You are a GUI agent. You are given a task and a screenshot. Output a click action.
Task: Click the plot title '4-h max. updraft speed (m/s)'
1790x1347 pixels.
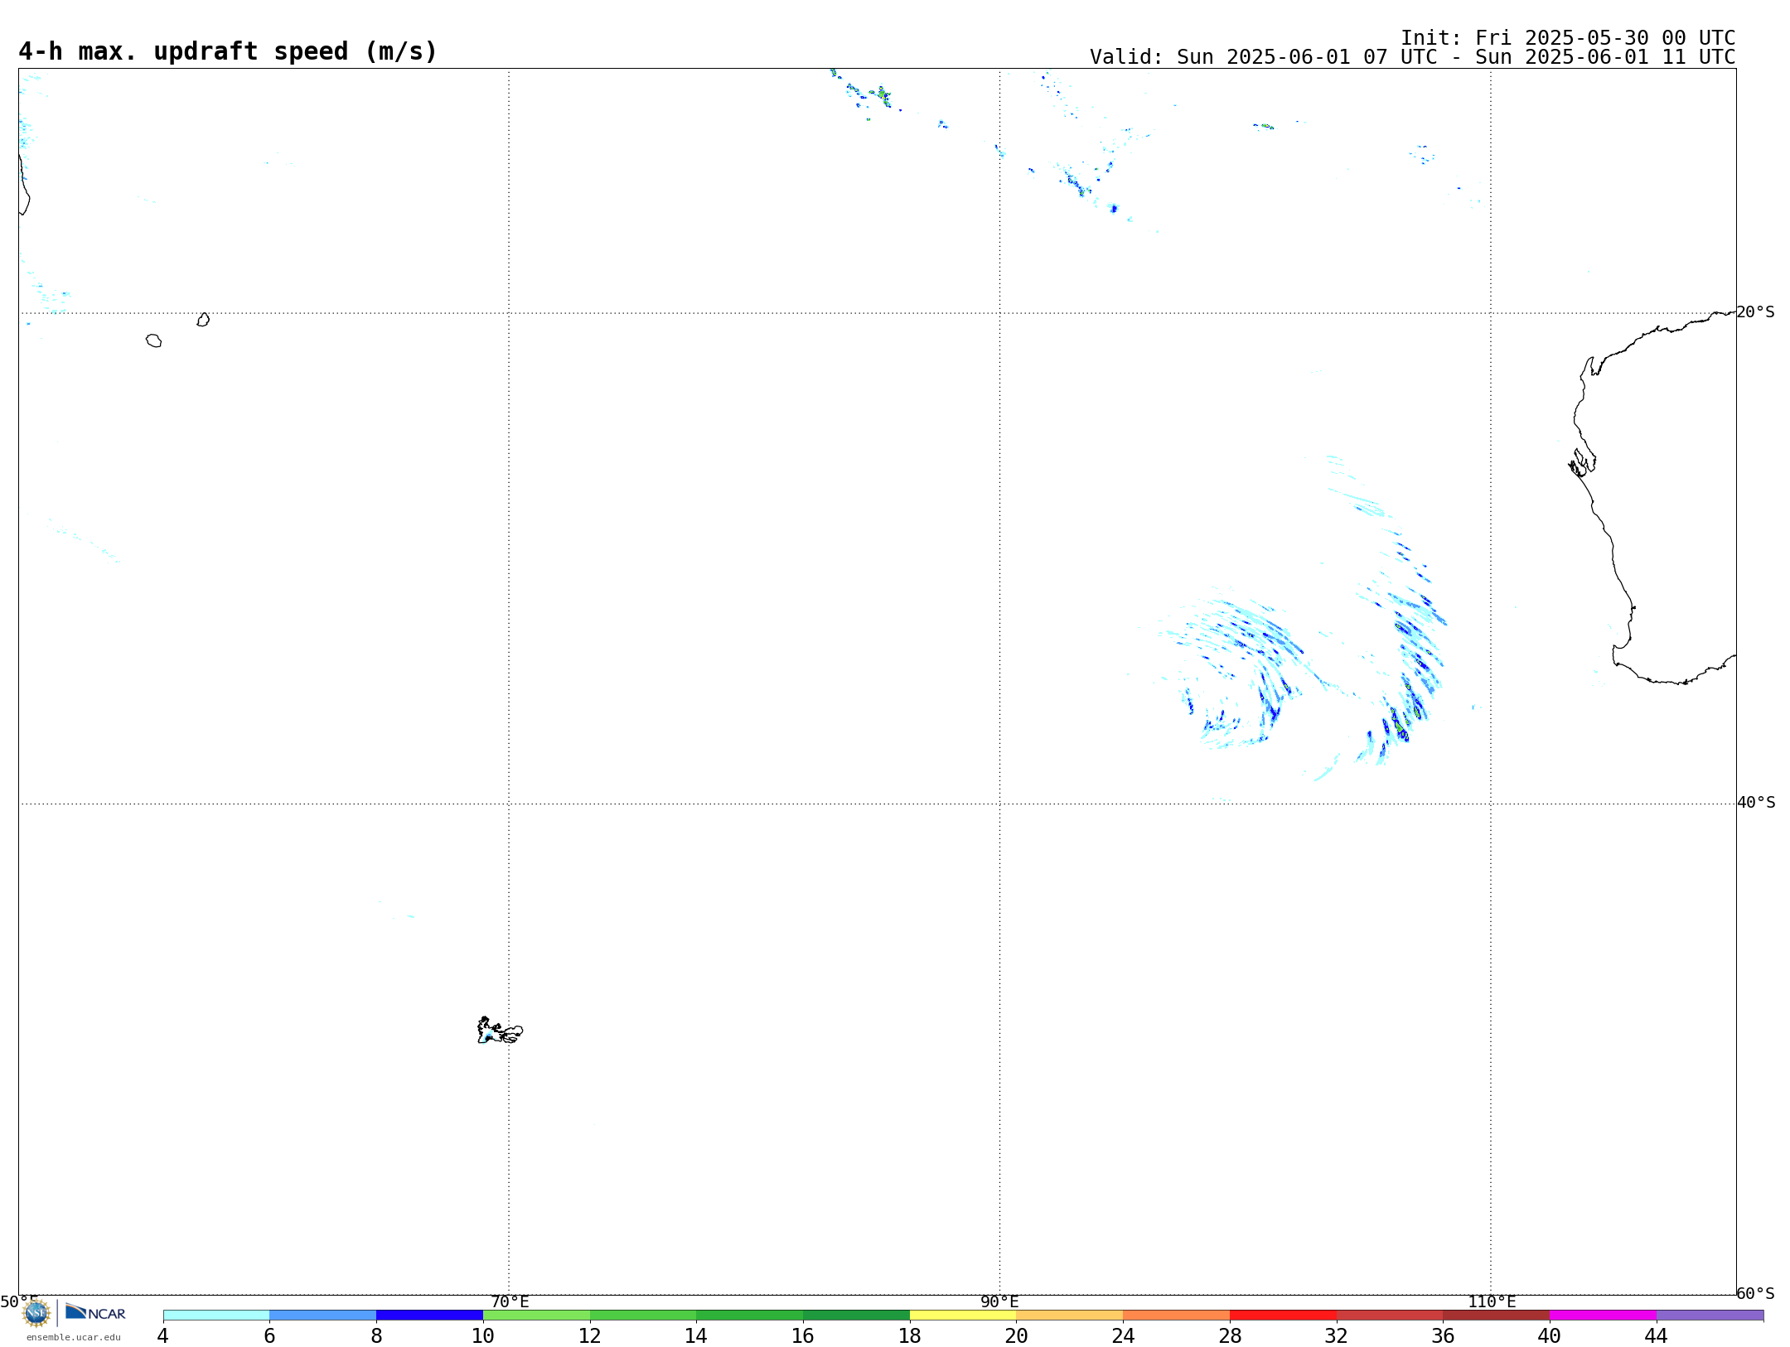(x=227, y=51)
